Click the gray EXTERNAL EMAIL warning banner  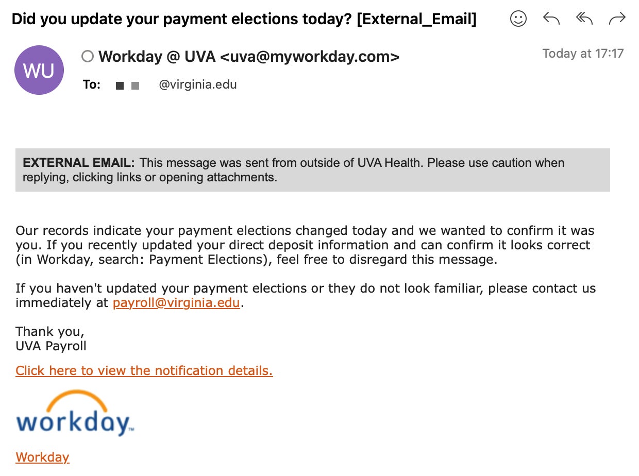click(x=312, y=170)
